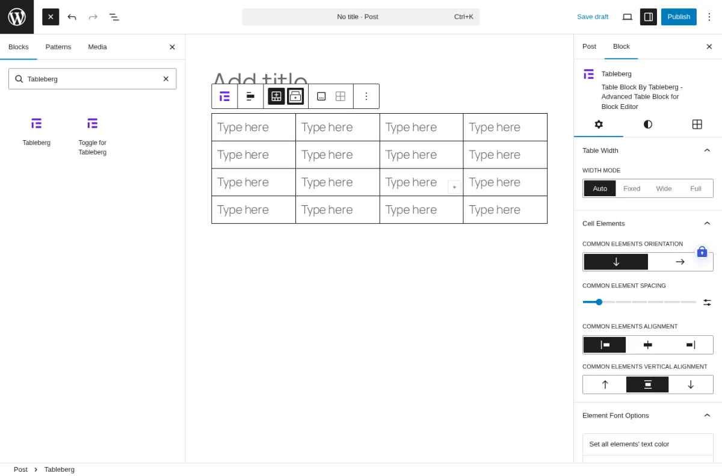
Task: Select the Post breadcrumb in footer
Action: tap(20, 469)
